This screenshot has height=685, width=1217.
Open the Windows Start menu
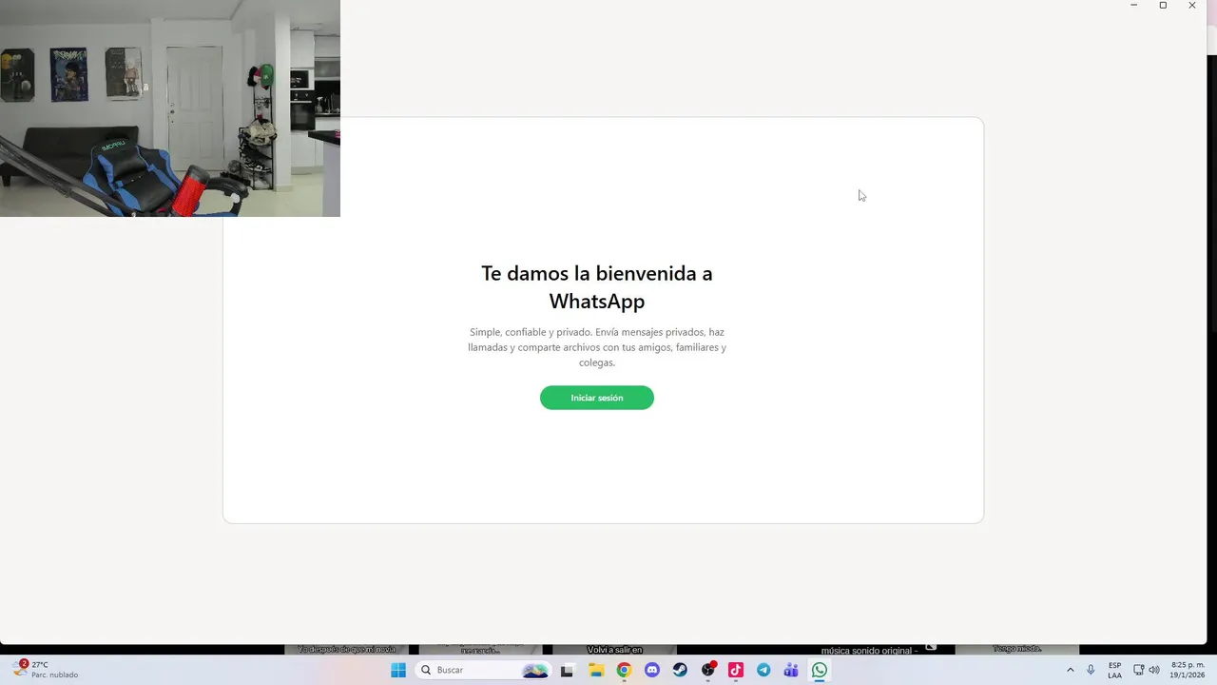[x=398, y=670]
